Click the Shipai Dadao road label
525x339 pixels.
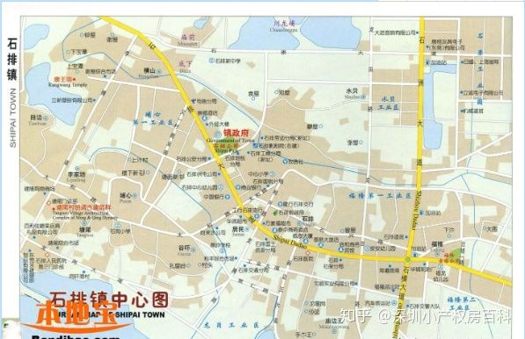point(290,242)
